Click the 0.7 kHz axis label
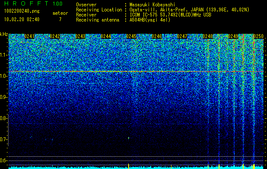The width and height of the screenshot is (267, 169). coord(4,139)
